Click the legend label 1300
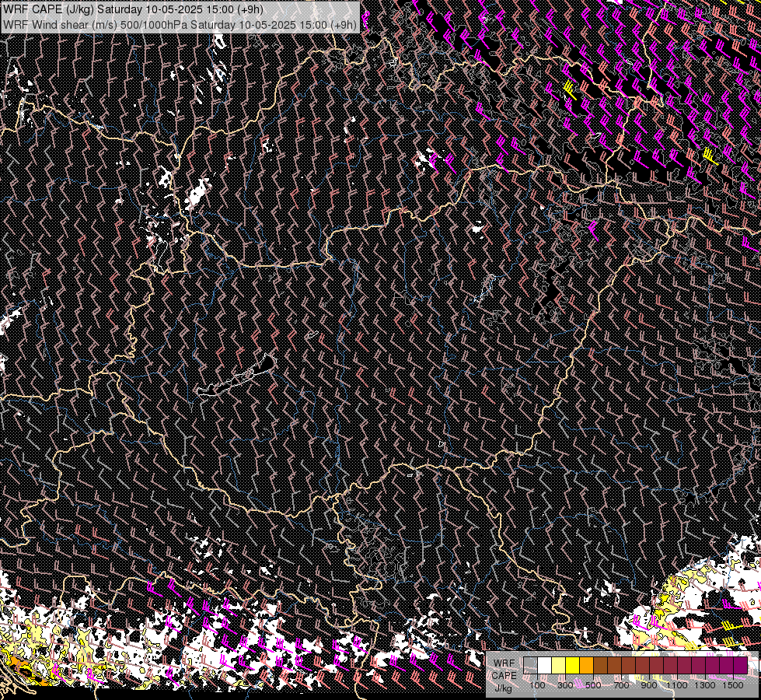The width and height of the screenshot is (761, 700). pos(705,685)
